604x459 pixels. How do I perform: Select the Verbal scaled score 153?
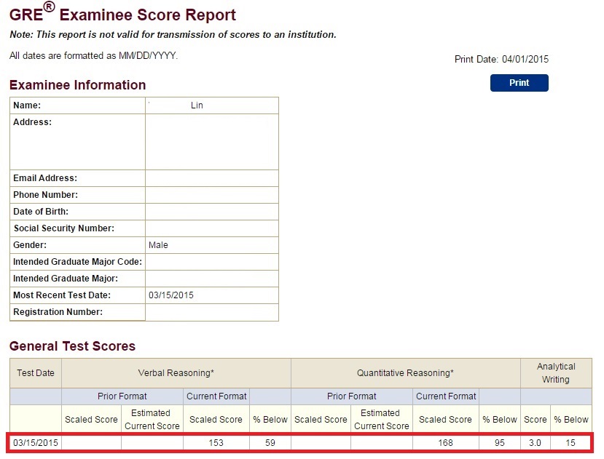click(x=216, y=443)
